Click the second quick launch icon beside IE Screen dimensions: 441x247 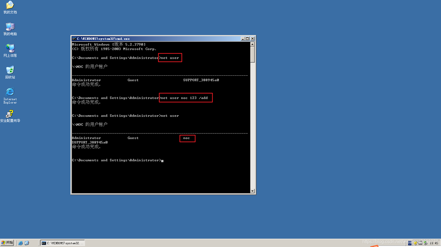click(27, 243)
